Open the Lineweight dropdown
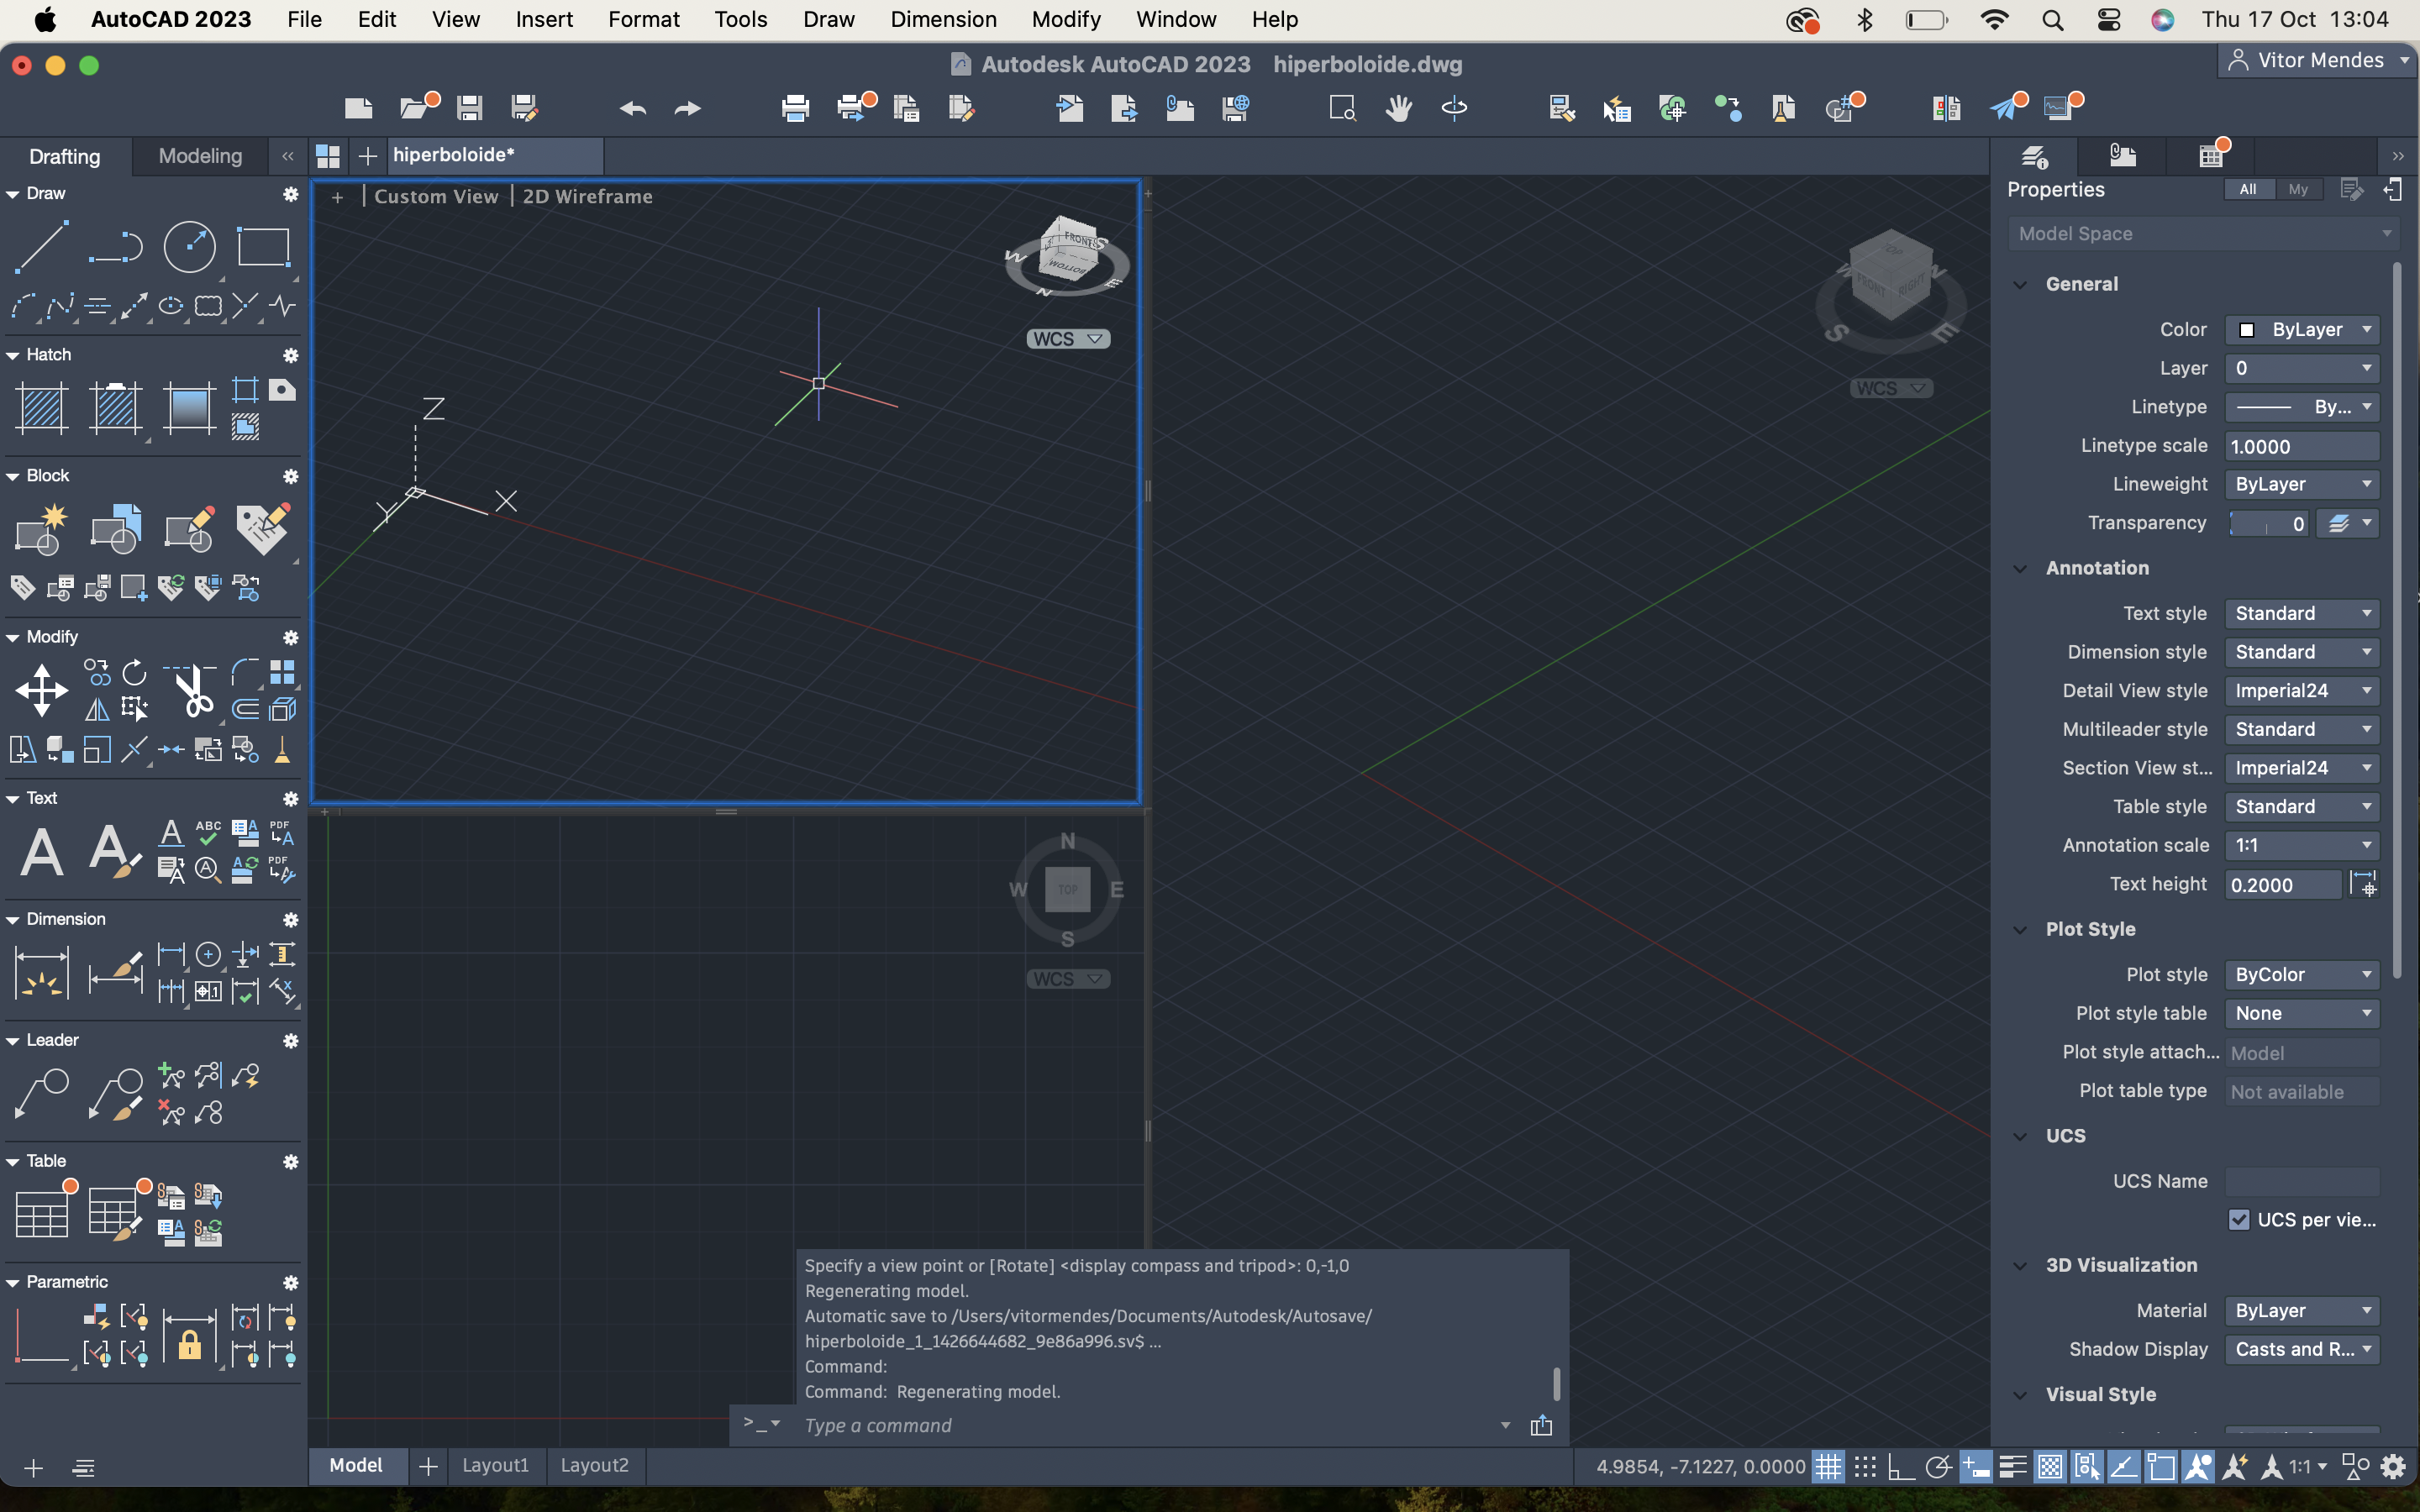2420x1512 pixels. 2301,484
